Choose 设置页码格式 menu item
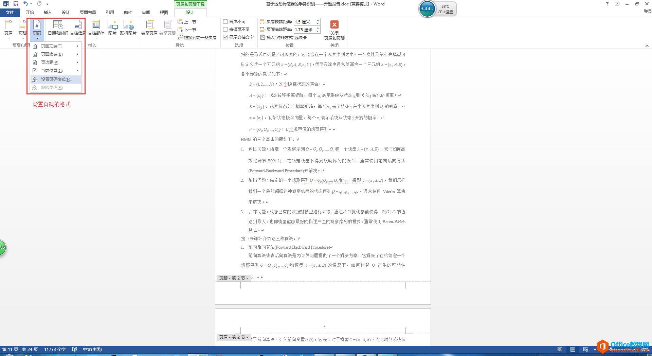 [56, 79]
